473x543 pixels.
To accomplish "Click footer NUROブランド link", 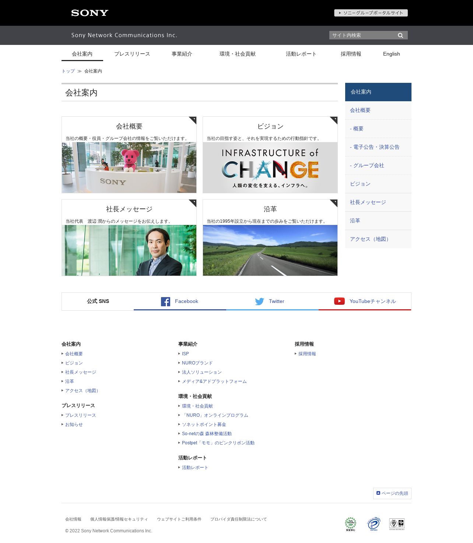I will coord(197,363).
